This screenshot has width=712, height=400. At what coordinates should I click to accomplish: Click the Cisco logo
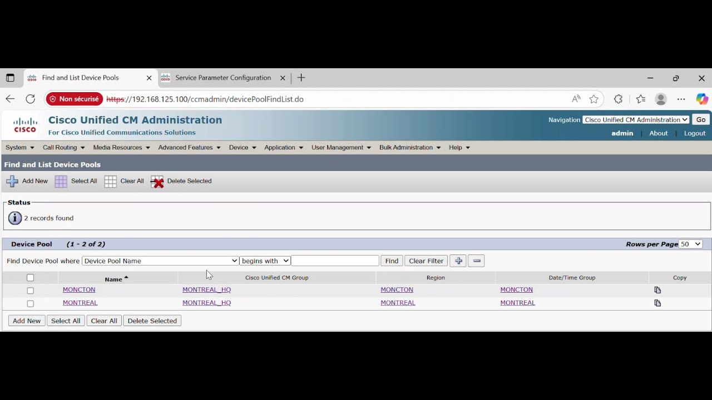pyautogui.click(x=25, y=125)
